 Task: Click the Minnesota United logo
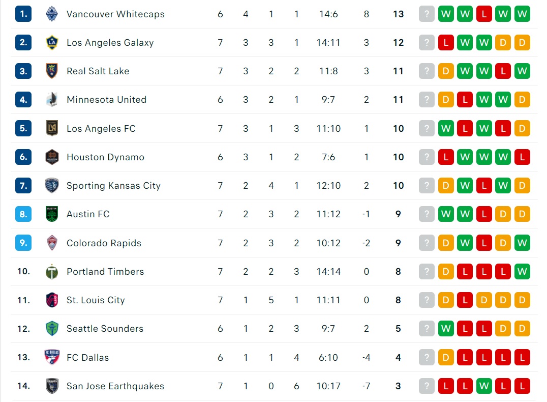tap(52, 100)
